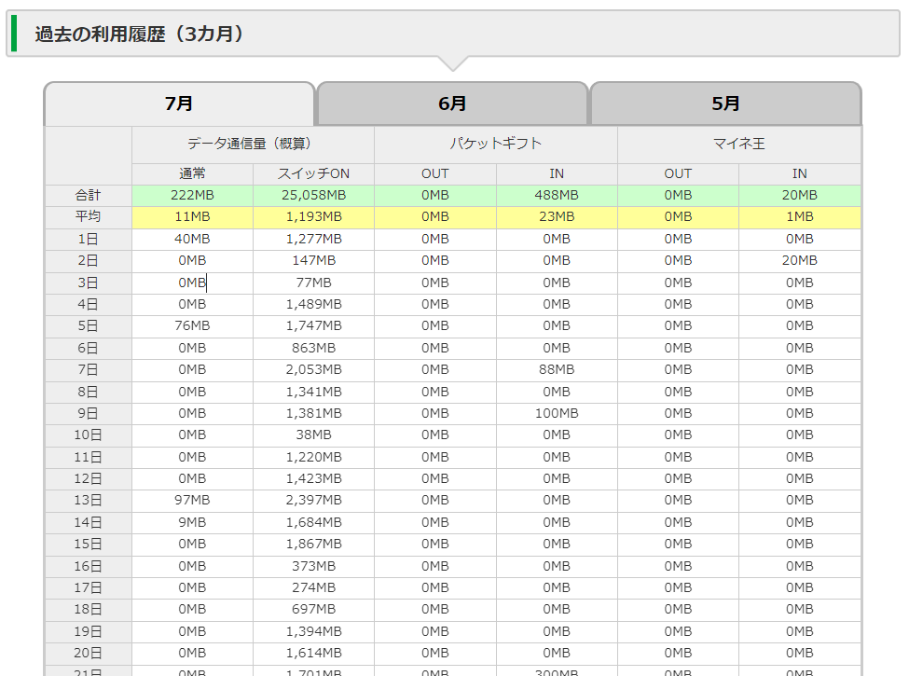909x676 pixels.
Task: Select the total 488MB cell
Action: click(557, 196)
